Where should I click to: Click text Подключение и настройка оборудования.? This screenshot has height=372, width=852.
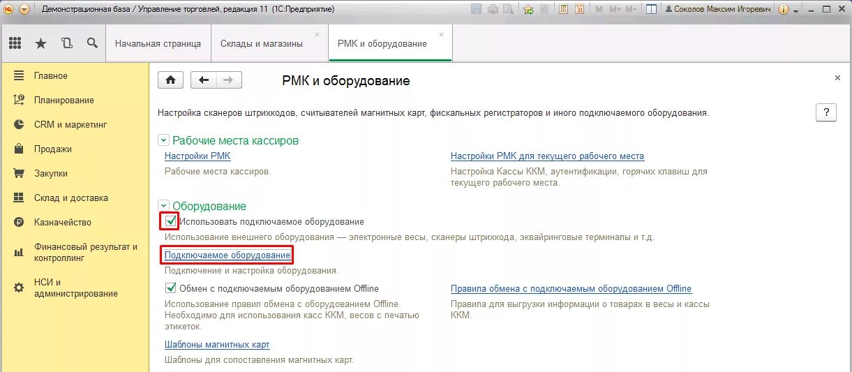(251, 270)
